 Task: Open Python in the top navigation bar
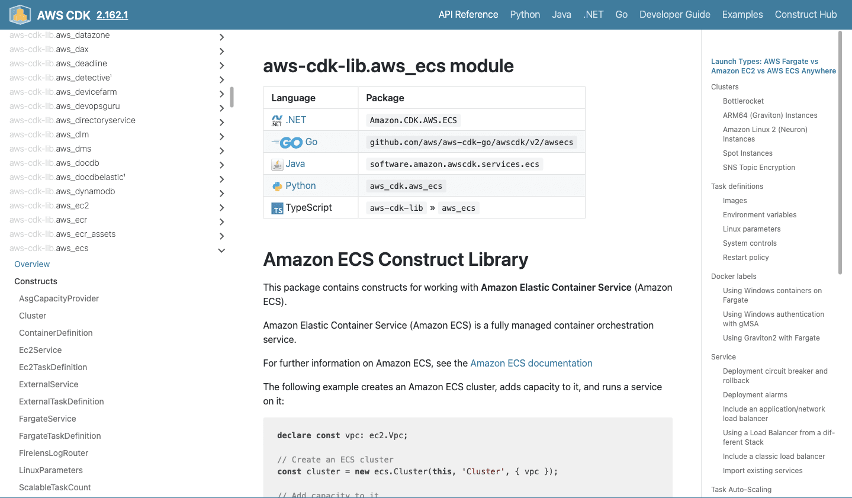click(525, 15)
